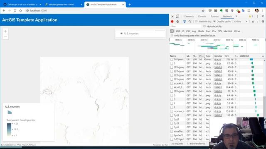Open Network settings gear
The height and width of the screenshot is (149, 266).
click(263, 22)
